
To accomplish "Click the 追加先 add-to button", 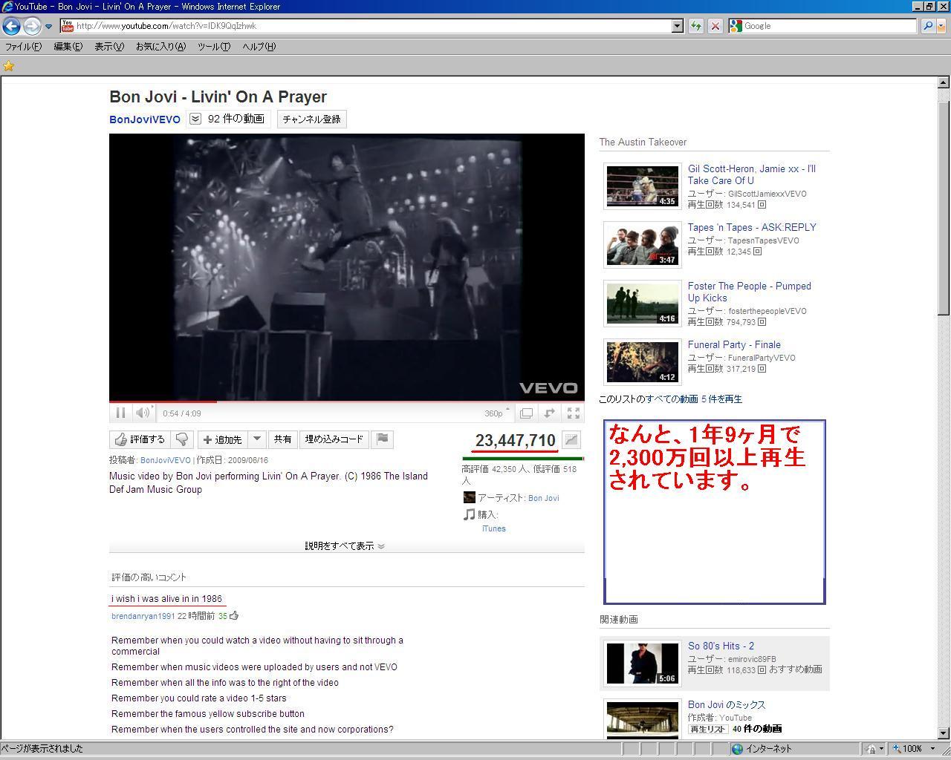I will pyautogui.click(x=223, y=439).
